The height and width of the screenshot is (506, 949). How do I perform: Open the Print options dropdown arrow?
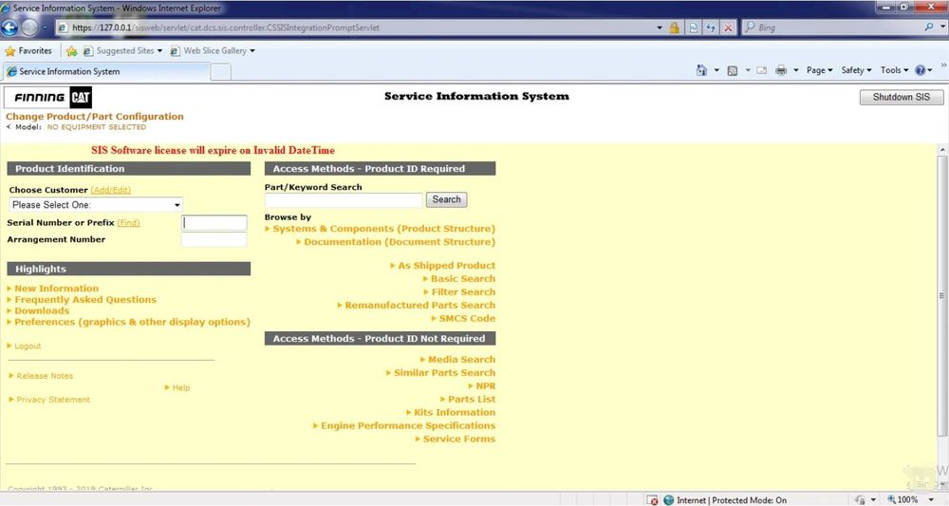tap(796, 70)
